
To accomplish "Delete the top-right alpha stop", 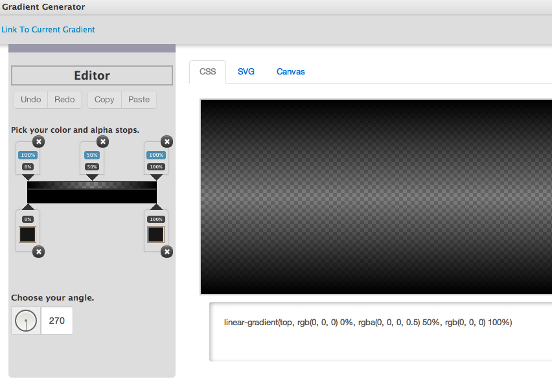I will pyautogui.click(x=167, y=141).
